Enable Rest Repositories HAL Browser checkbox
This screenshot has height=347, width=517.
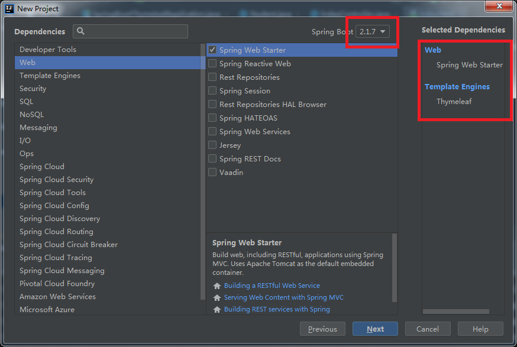point(212,105)
